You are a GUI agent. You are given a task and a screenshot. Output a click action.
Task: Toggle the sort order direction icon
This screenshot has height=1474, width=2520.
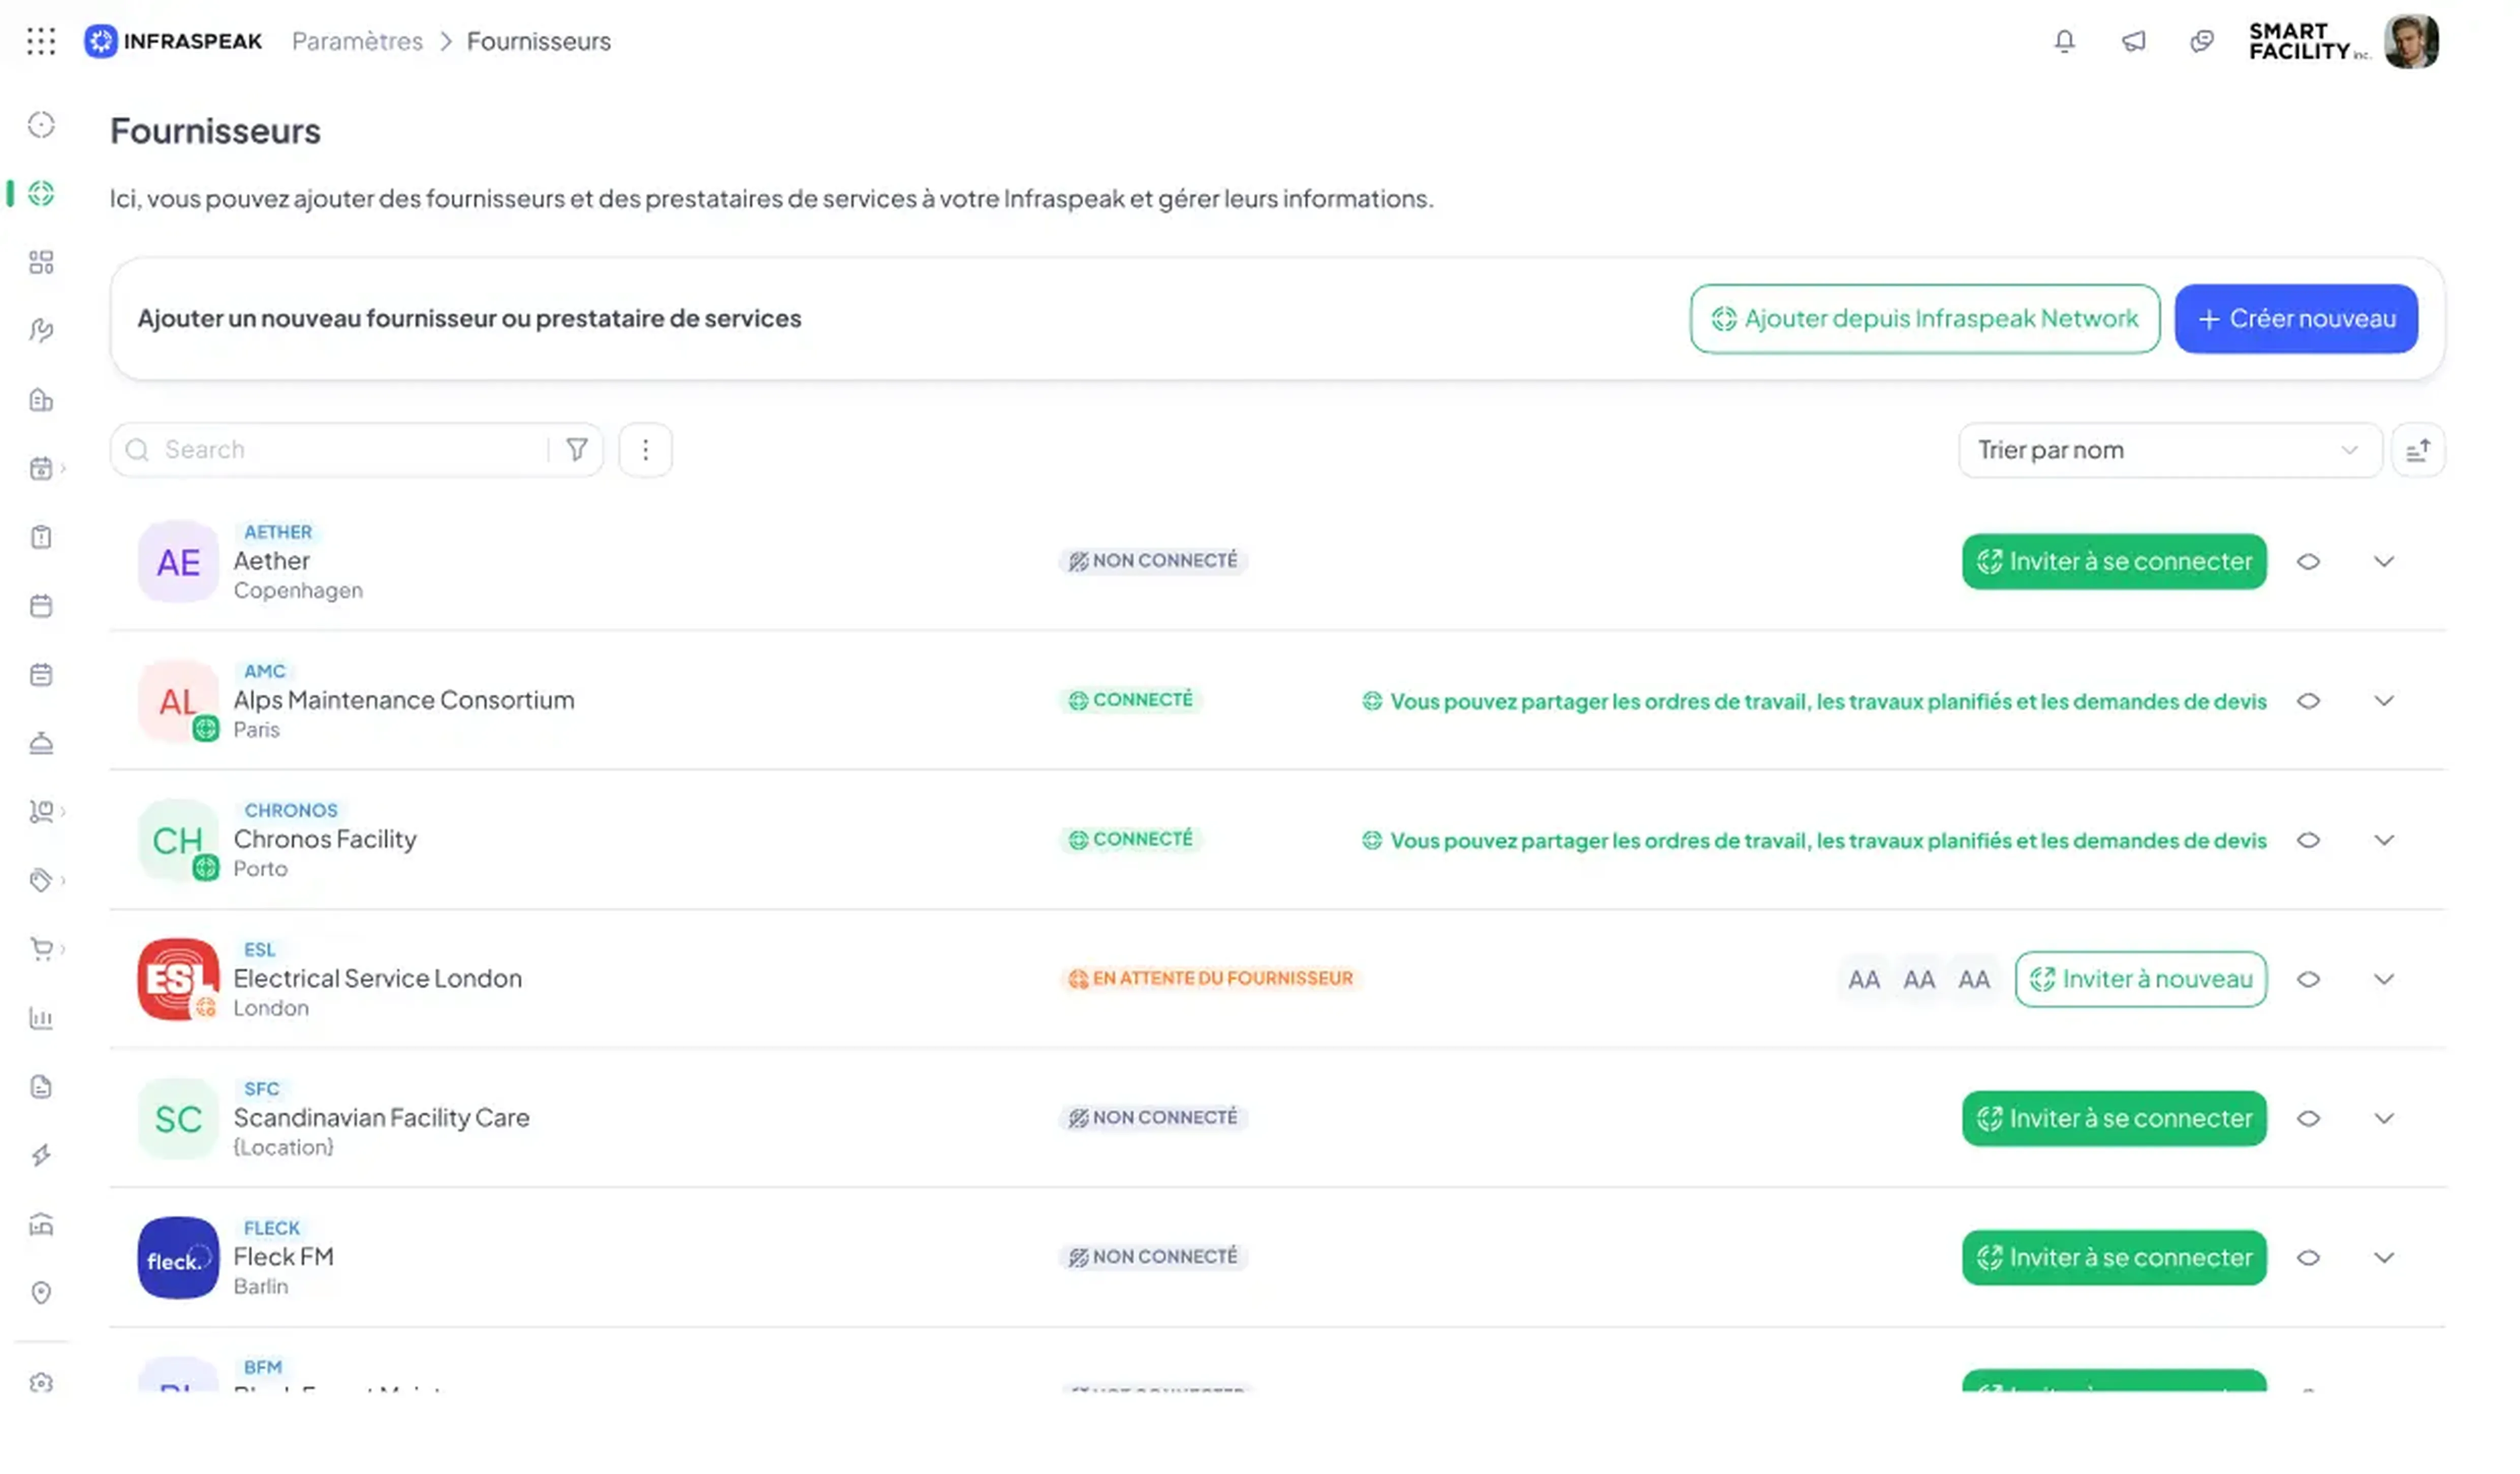[x=2417, y=451]
